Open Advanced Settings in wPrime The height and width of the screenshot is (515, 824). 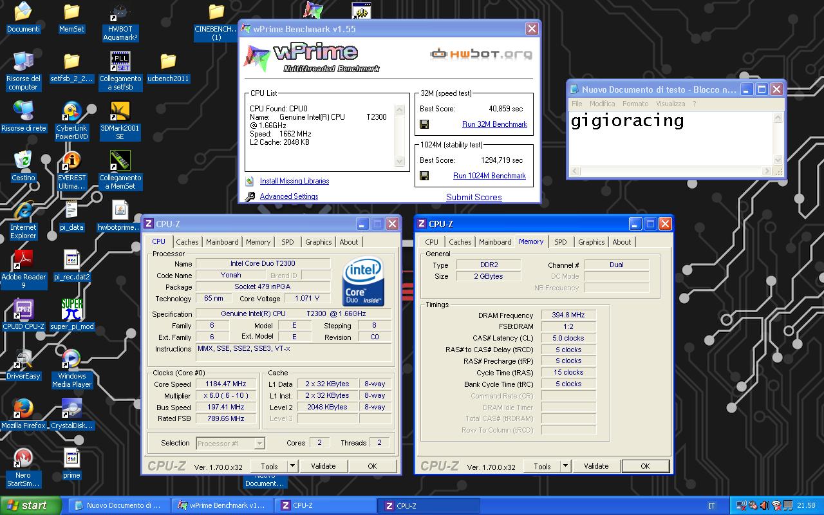click(x=289, y=196)
